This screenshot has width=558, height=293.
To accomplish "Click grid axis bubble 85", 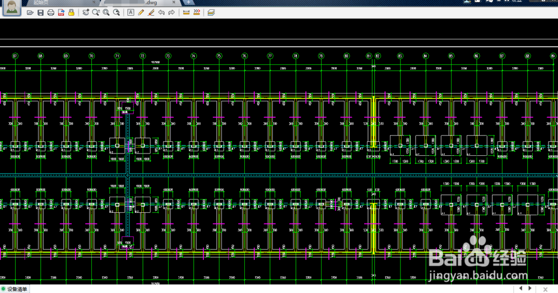I will [451, 56].
